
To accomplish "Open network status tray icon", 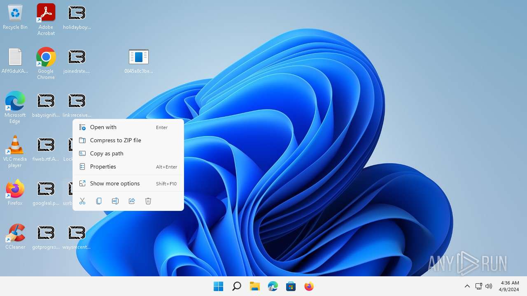I will click(x=478, y=286).
